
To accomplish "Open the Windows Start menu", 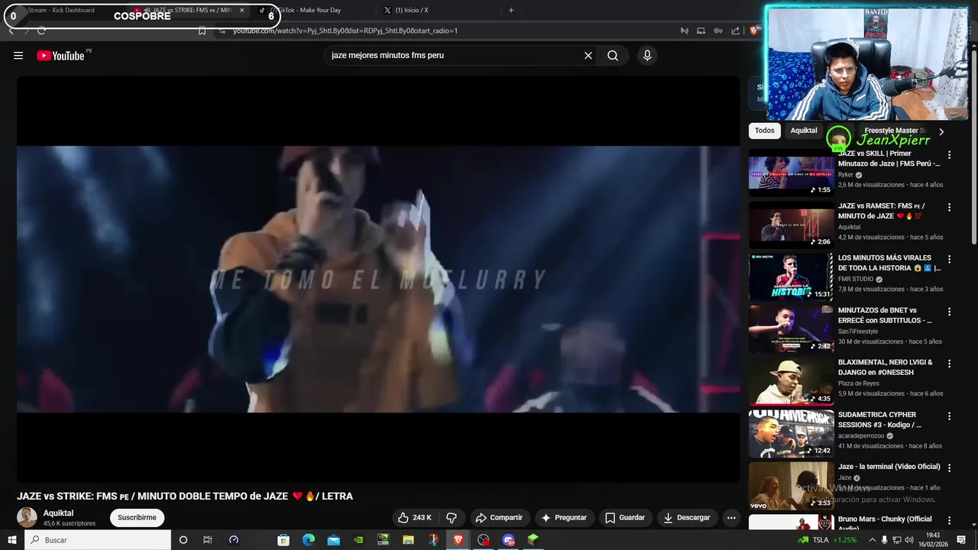I will pos(12,540).
